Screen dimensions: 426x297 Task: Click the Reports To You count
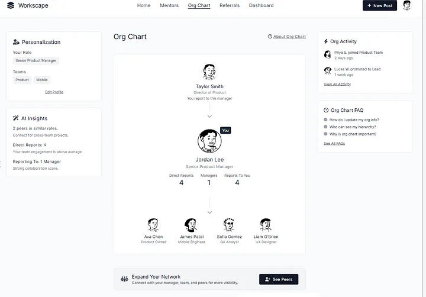pyautogui.click(x=237, y=183)
